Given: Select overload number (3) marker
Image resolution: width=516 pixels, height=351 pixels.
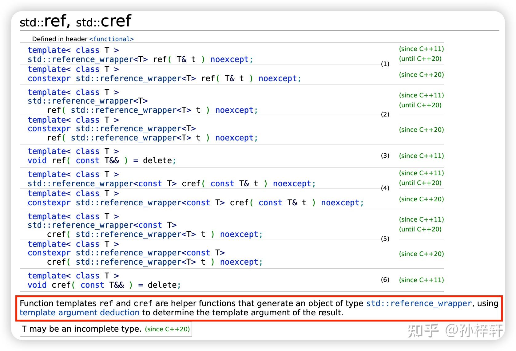Looking at the screenshot, I should tap(385, 156).
